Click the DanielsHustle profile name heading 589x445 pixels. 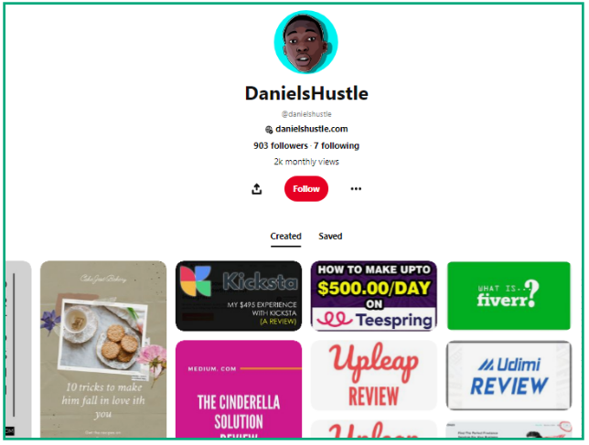click(306, 93)
